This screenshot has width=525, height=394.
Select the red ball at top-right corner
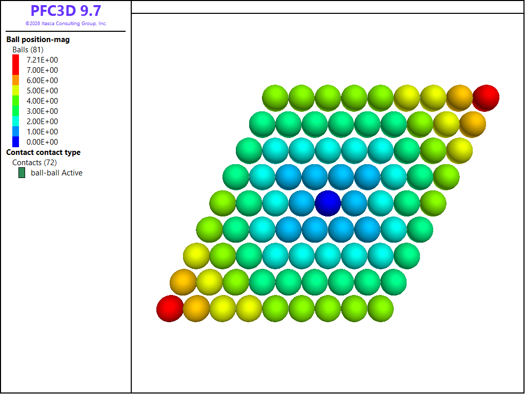point(486,98)
